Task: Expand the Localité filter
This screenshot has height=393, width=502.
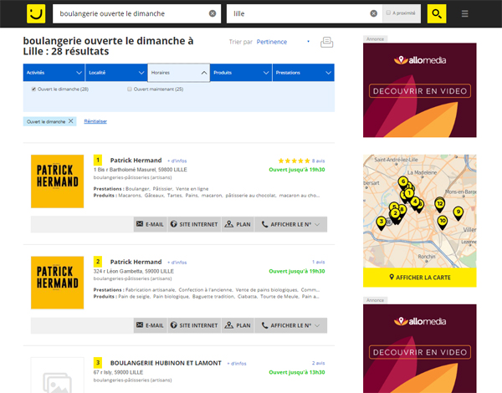Action: coord(116,73)
